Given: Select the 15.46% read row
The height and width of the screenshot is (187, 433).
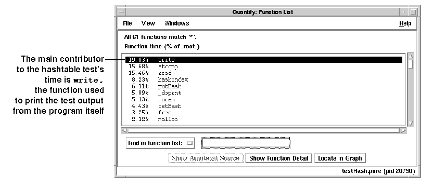Looking at the screenshot, I should [264, 73].
